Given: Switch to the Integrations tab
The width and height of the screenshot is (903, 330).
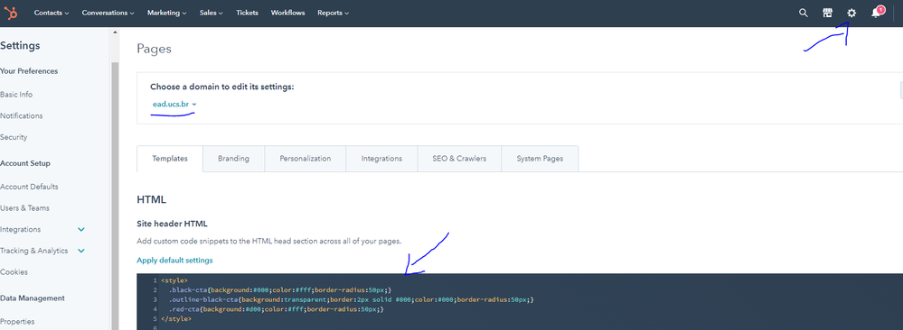Looking at the screenshot, I should (x=381, y=159).
